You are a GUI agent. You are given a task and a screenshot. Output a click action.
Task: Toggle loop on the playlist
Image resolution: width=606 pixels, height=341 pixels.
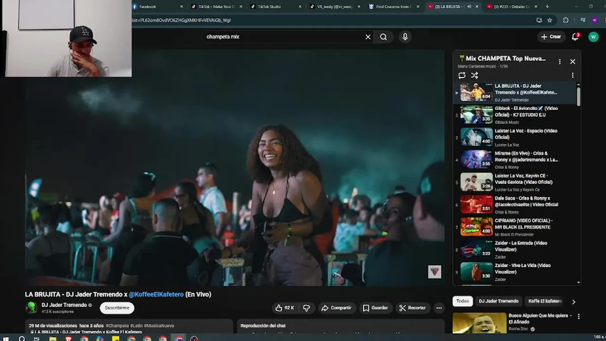coord(462,75)
